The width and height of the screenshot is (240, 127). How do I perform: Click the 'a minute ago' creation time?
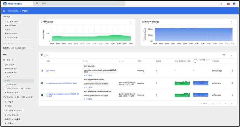(x=217, y=71)
